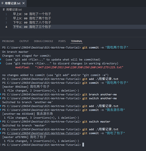Screen dimensions: 146x151
Task: Switch to the OUTPUT panel tab
Action: tap(24, 41)
